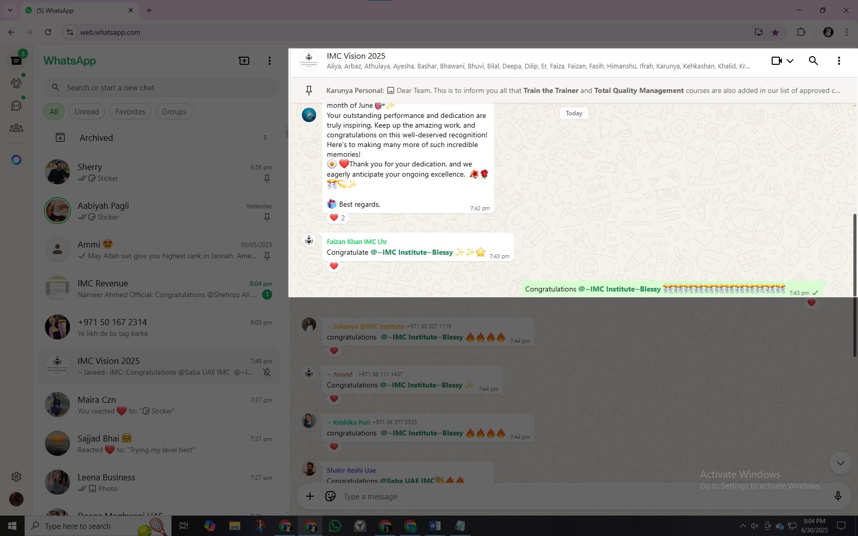
Task: Open +971 50 167 2314 chat
Action: click(159, 328)
